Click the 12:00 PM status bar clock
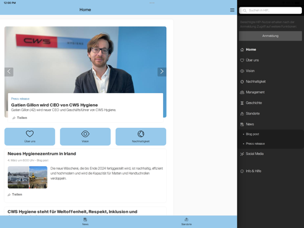Image resolution: width=304 pixels, height=228 pixels. [10, 3]
